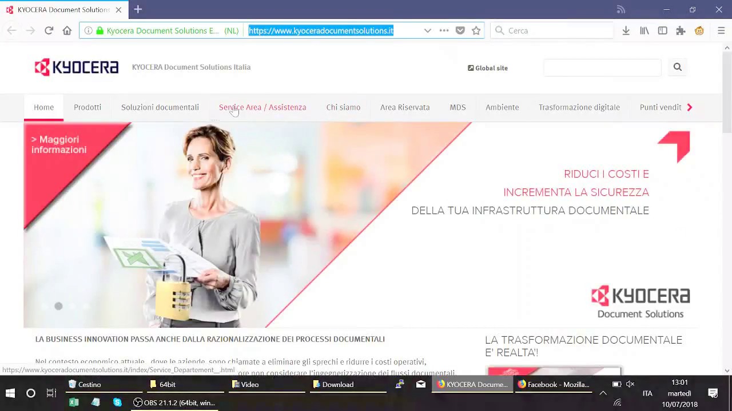Click the Kyocera site search magnifier button
Viewport: 732px width, 411px height.
pyautogui.click(x=678, y=67)
